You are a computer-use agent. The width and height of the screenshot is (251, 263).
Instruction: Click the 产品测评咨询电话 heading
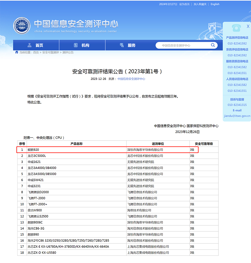[x=237, y=38]
